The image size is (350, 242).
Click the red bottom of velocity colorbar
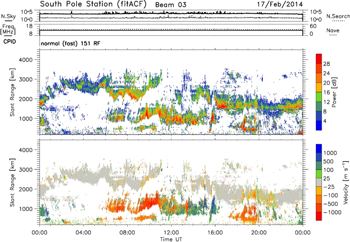tap(319, 216)
